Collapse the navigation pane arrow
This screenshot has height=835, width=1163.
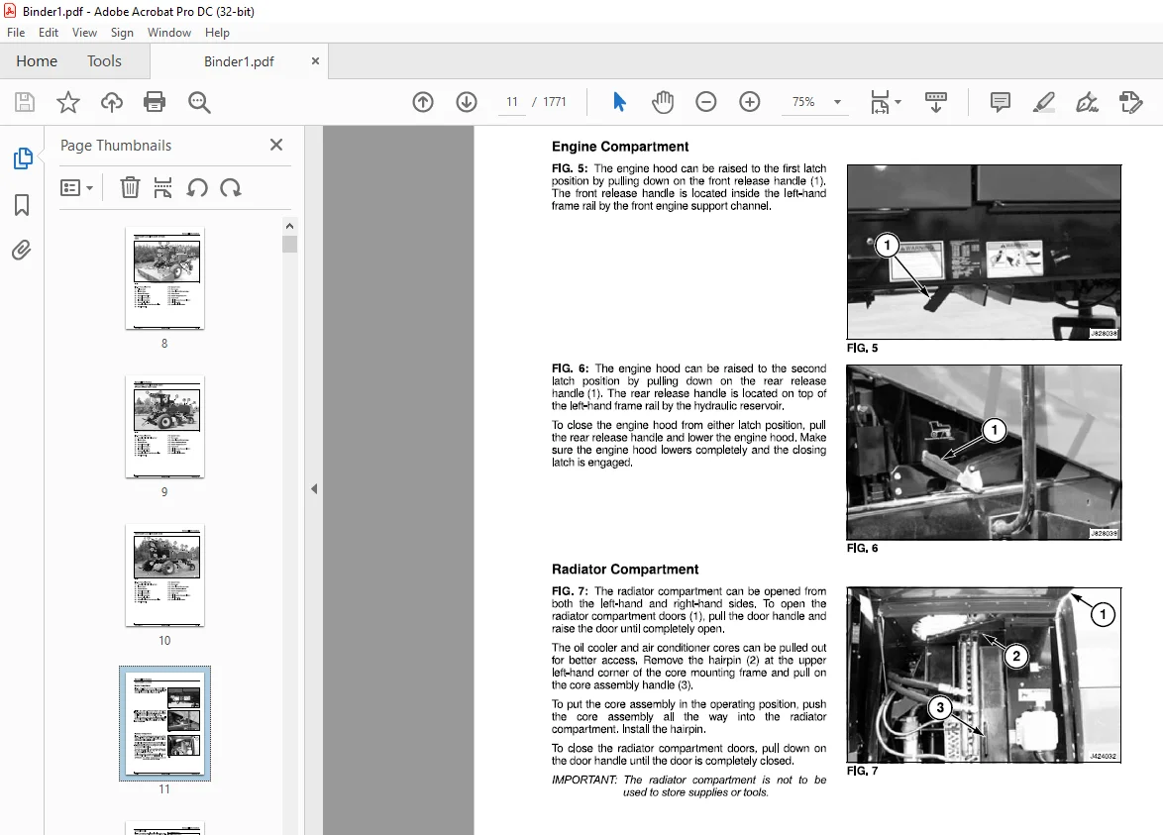pyautogui.click(x=314, y=488)
